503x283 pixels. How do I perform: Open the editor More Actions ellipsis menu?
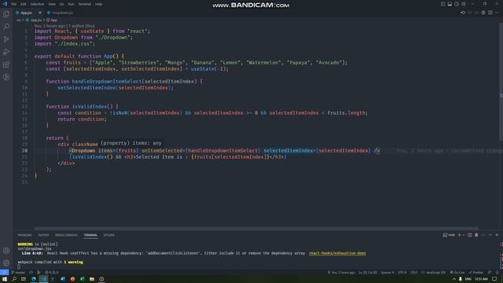497,13
